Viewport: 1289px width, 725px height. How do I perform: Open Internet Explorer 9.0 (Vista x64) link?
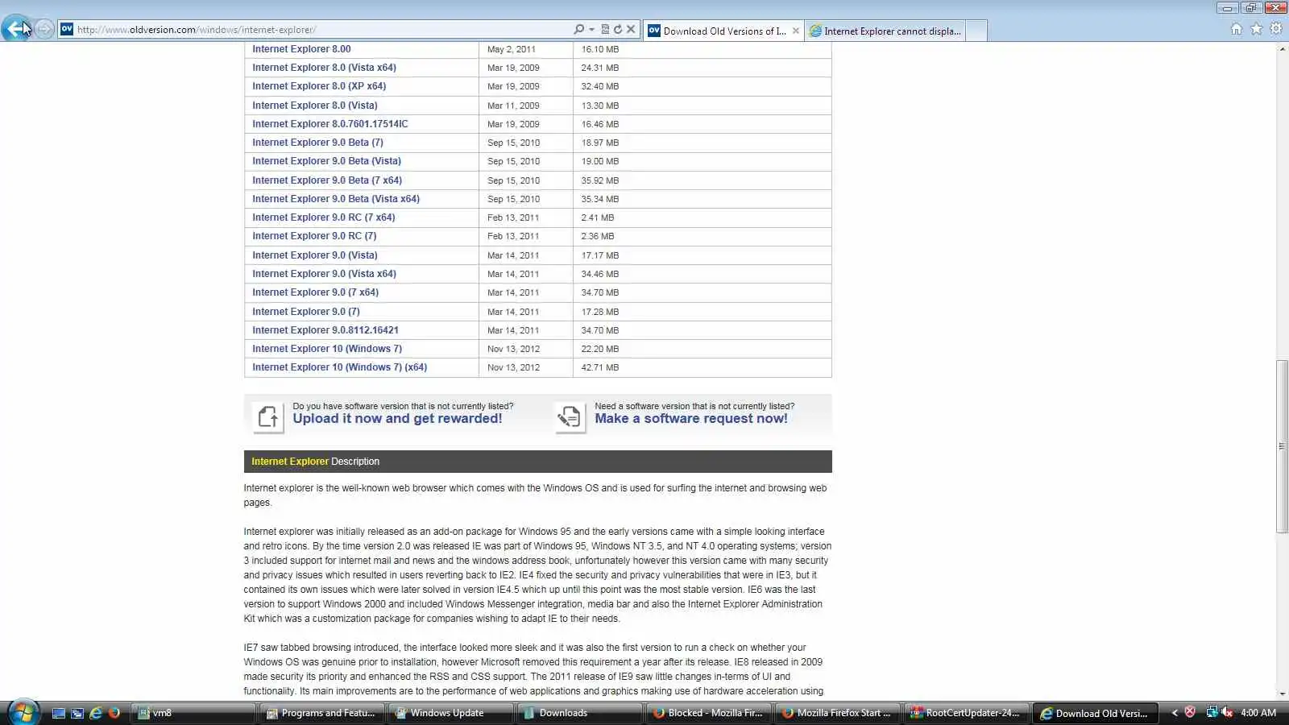click(324, 274)
